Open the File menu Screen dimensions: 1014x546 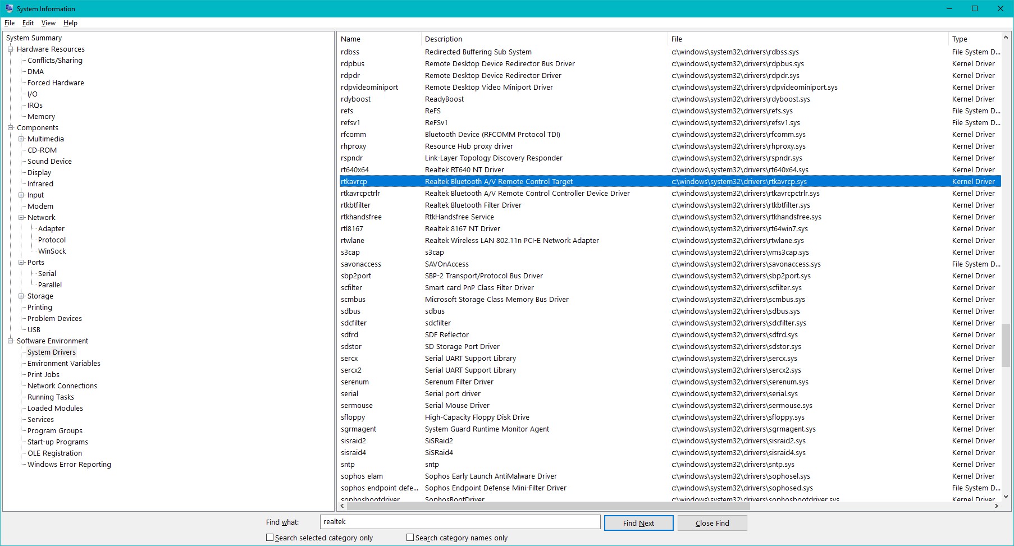[x=10, y=23]
